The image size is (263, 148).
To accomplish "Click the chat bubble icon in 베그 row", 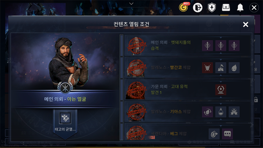I will point(227,134).
